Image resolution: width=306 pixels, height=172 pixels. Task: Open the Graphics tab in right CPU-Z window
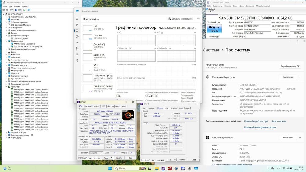point(174,108)
